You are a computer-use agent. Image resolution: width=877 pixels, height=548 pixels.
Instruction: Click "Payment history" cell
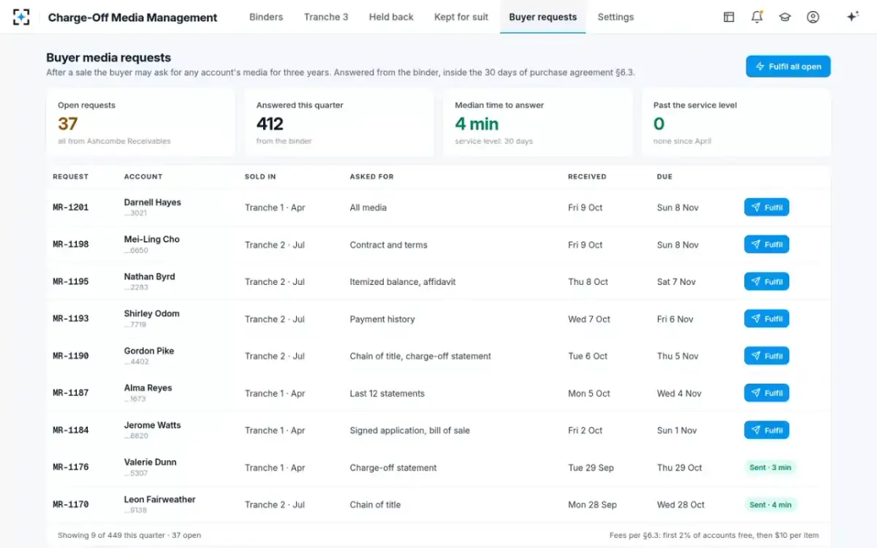[x=382, y=319]
